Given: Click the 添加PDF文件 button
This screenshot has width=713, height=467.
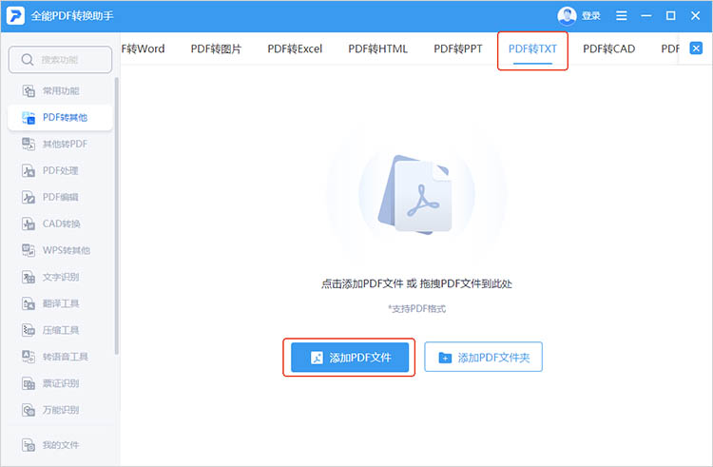Looking at the screenshot, I should point(350,358).
